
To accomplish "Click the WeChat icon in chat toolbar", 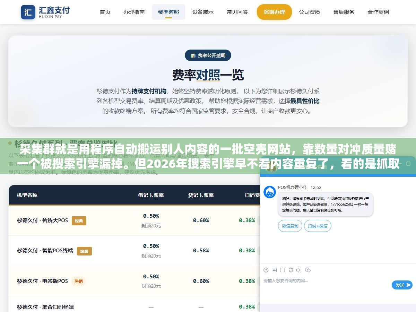I will (308, 270).
